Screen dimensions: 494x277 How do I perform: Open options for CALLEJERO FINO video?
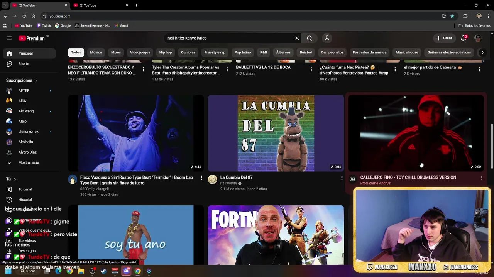pyautogui.click(x=482, y=178)
